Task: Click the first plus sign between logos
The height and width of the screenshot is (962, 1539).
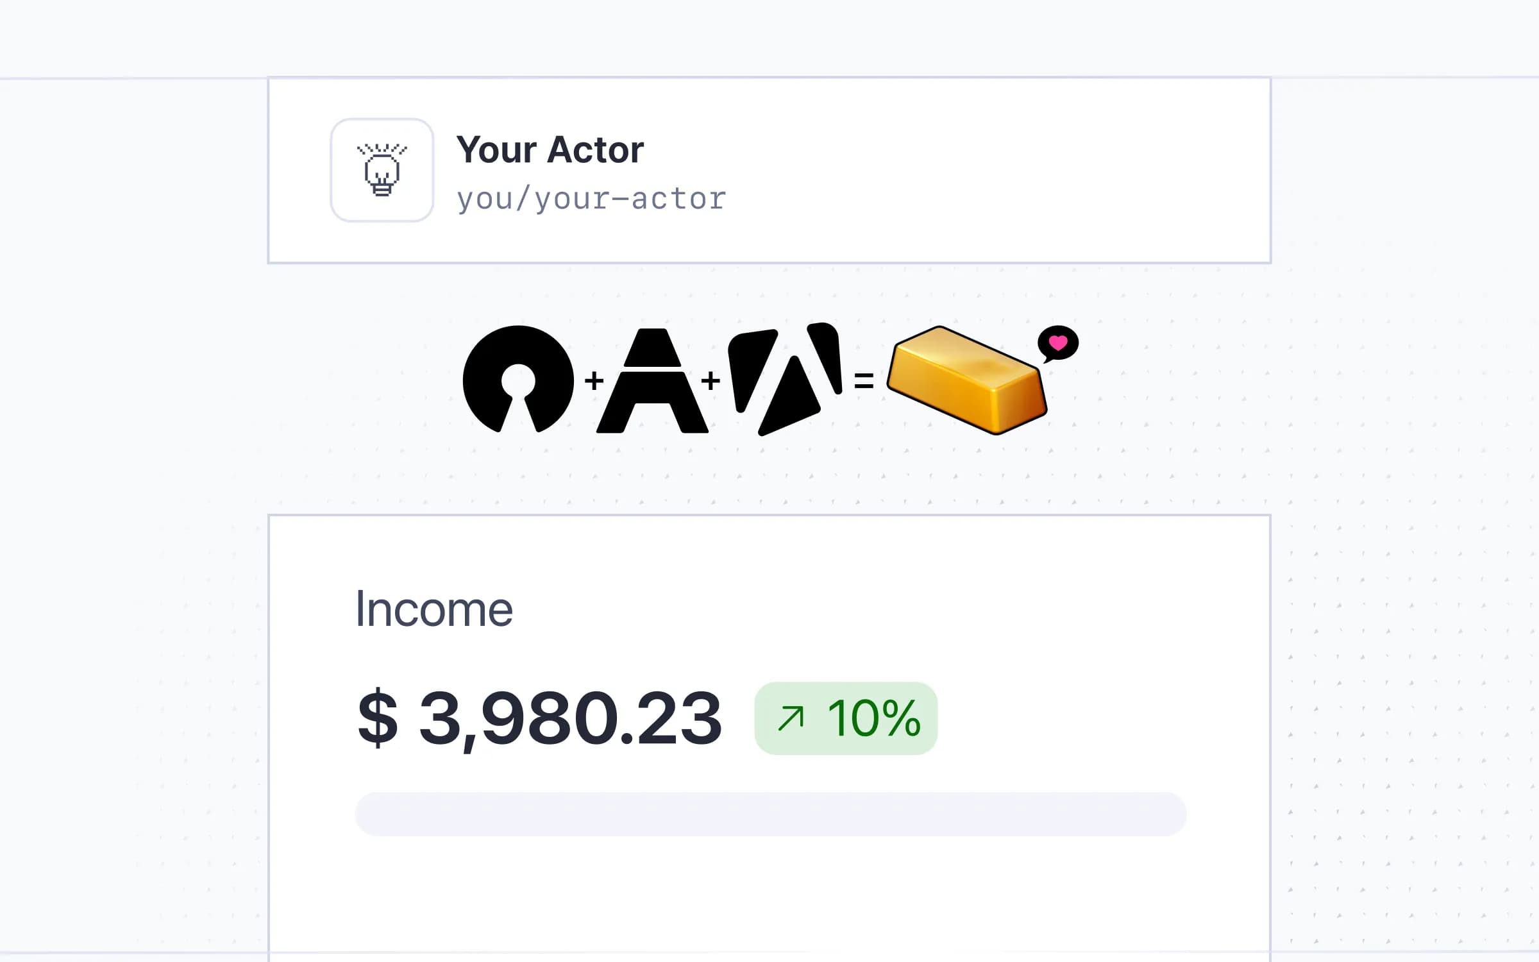Action: tap(594, 380)
